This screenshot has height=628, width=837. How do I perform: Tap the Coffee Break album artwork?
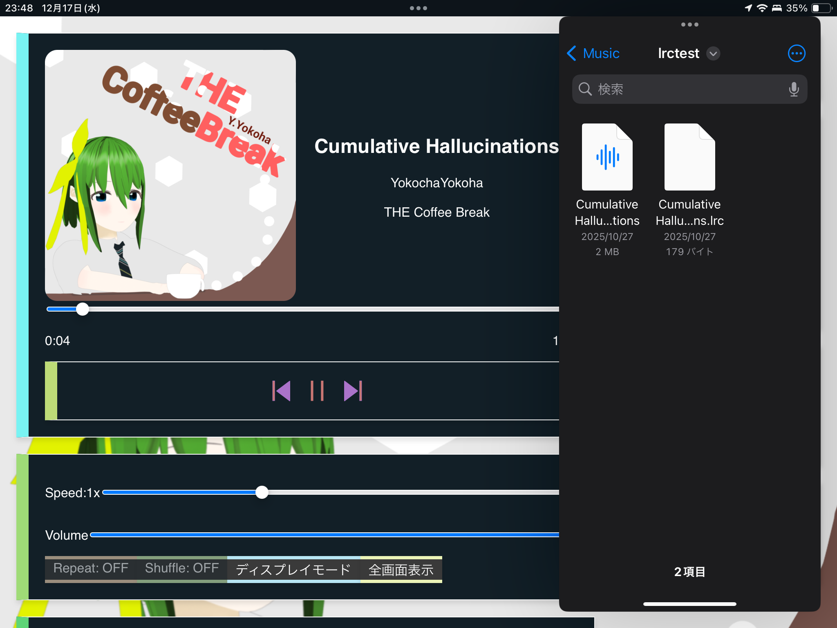tap(170, 175)
